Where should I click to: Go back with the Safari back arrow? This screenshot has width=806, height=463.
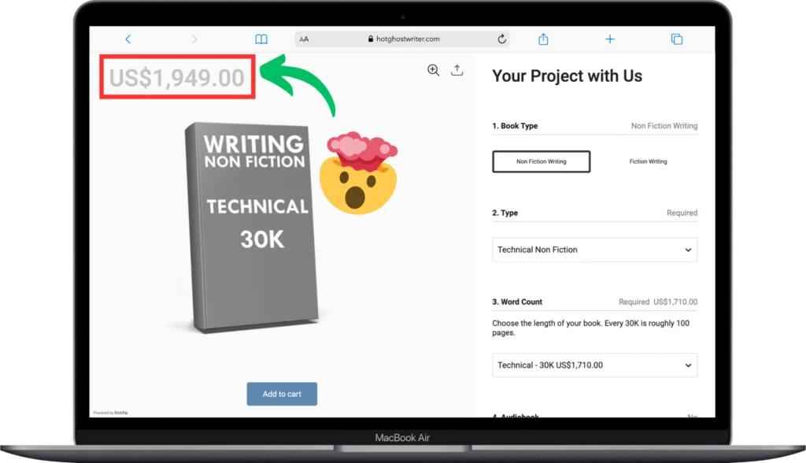click(x=128, y=39)
